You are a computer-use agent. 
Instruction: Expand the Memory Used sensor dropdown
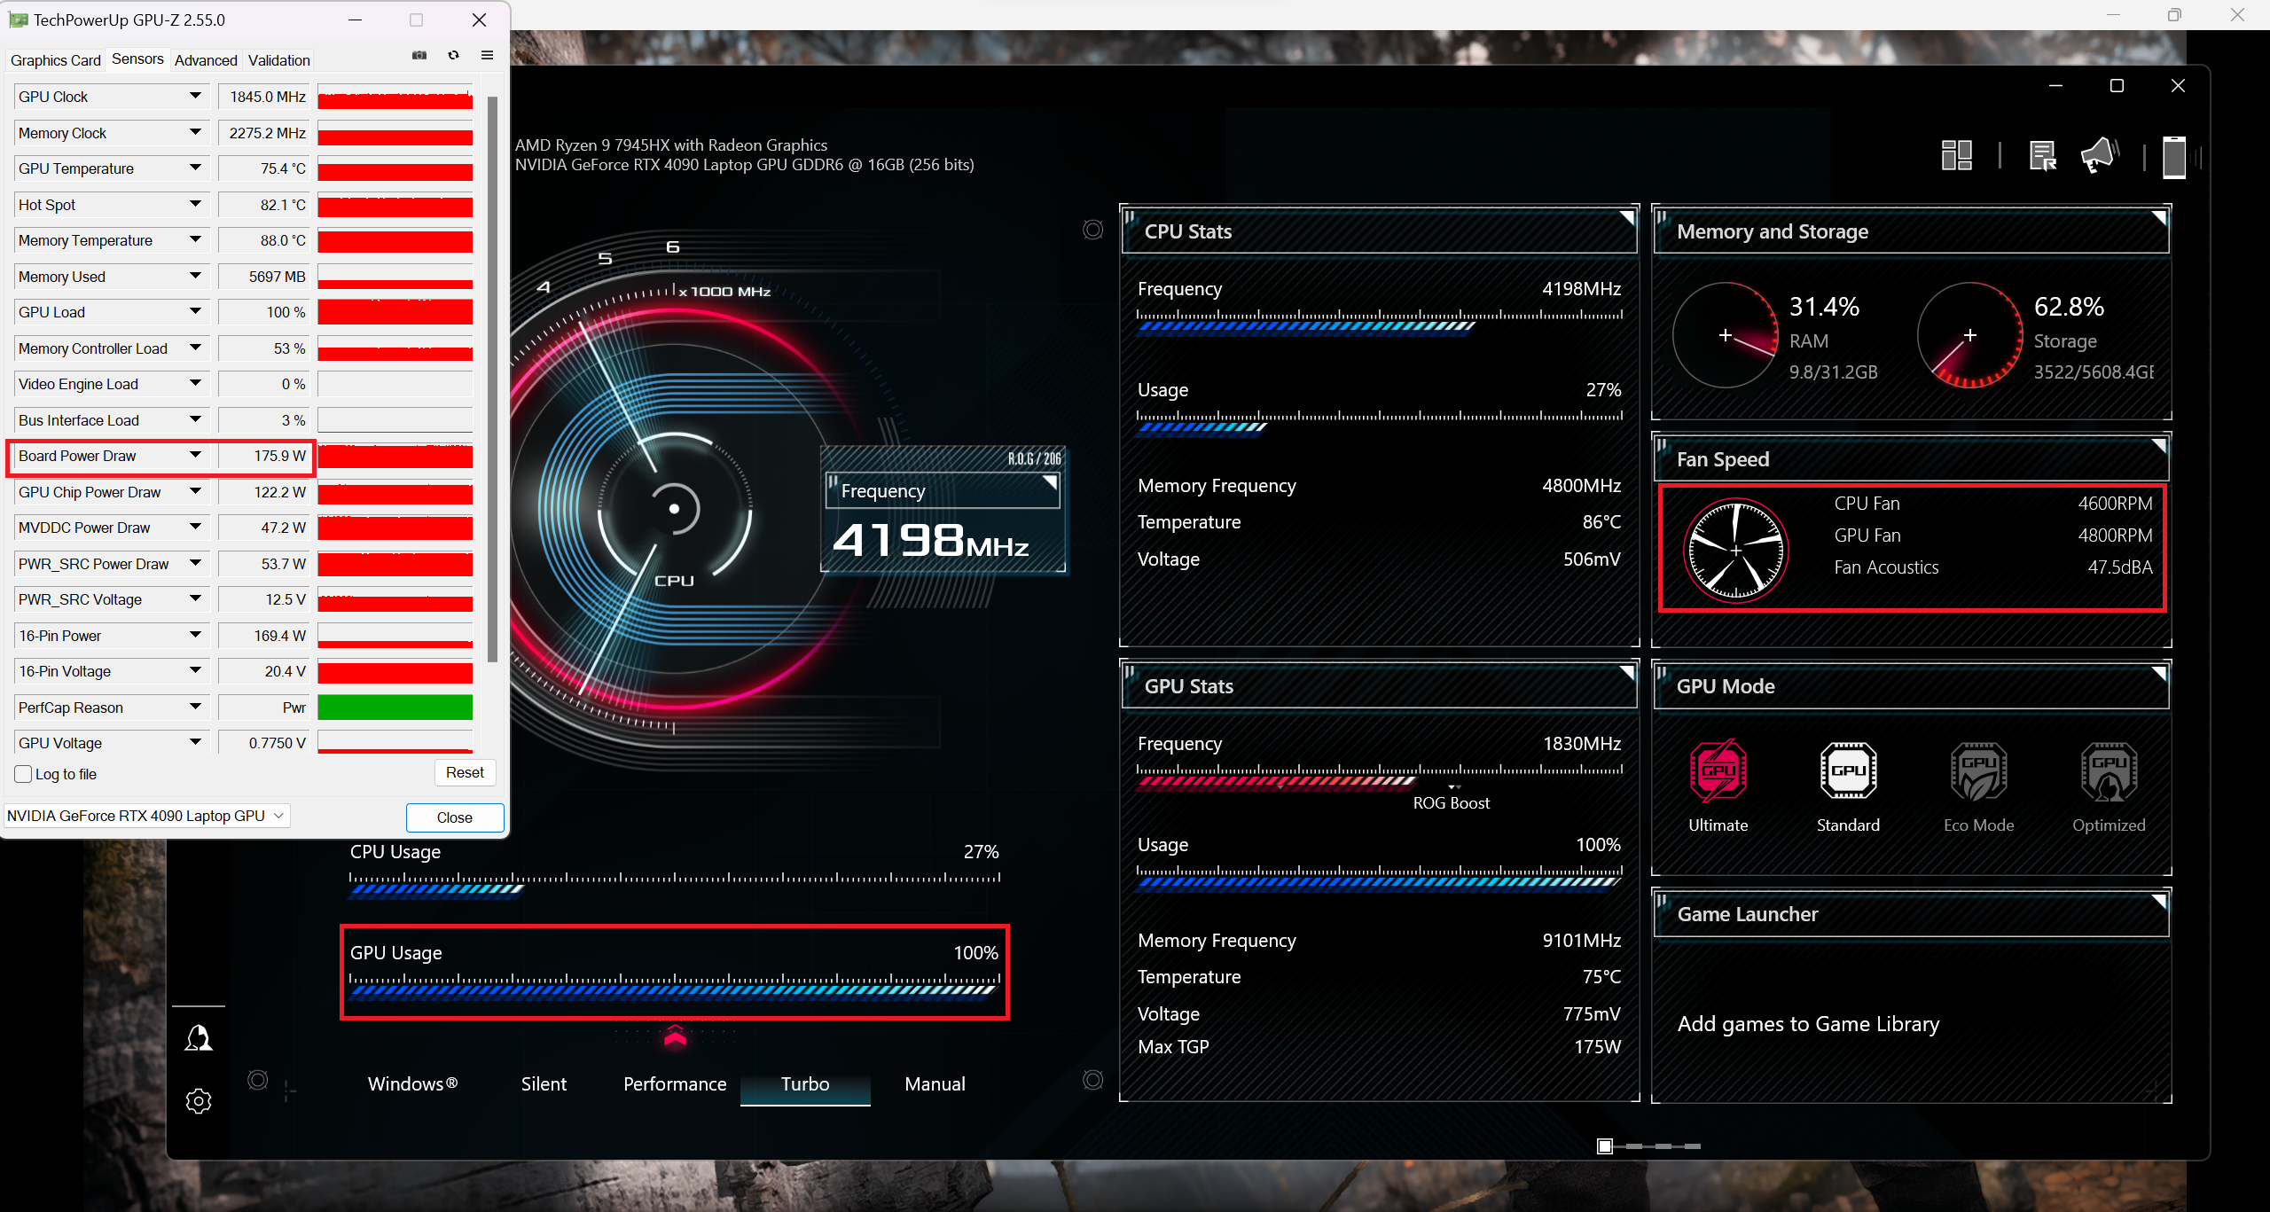(195, 276)
